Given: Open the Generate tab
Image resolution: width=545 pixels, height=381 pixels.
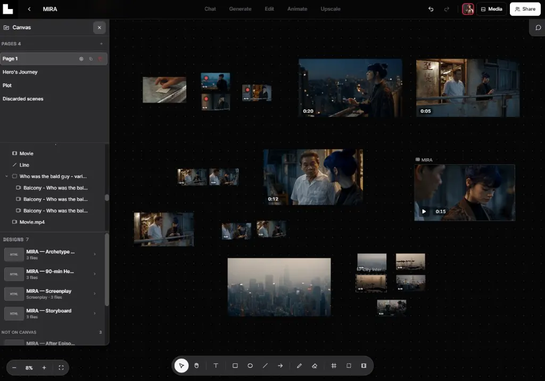Looking at the screenshot, I should point(240,9).
